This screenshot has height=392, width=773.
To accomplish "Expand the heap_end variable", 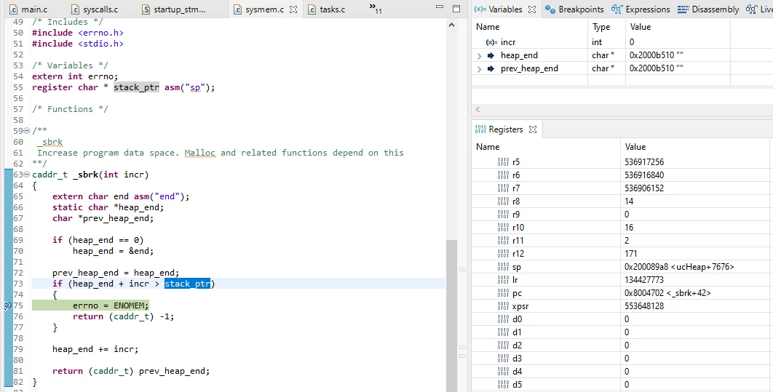I will click(x=479, y=56).
